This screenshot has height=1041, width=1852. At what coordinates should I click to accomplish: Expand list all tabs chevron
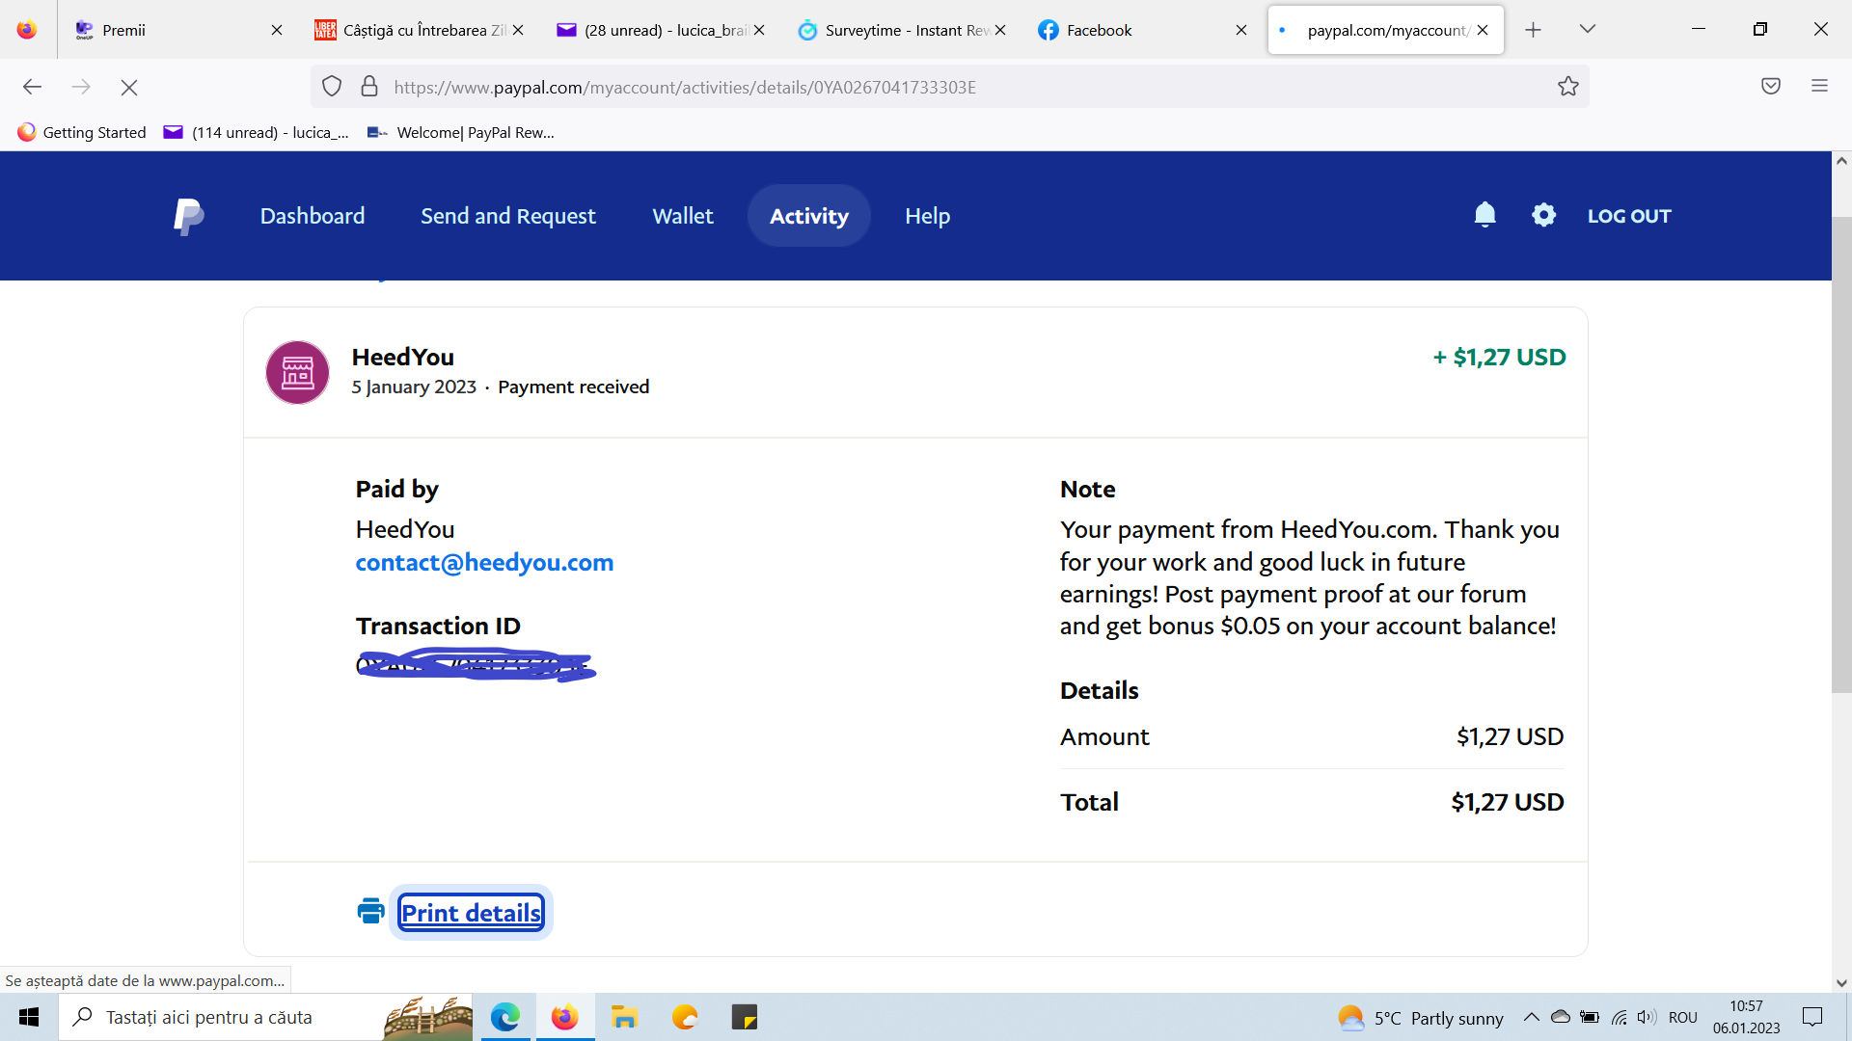point(1588,29)
